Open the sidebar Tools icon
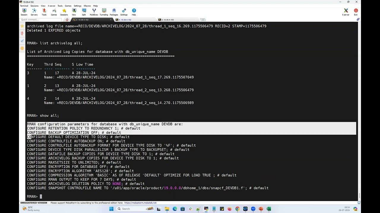Screen dimensions: 380x213 (22, 33)
